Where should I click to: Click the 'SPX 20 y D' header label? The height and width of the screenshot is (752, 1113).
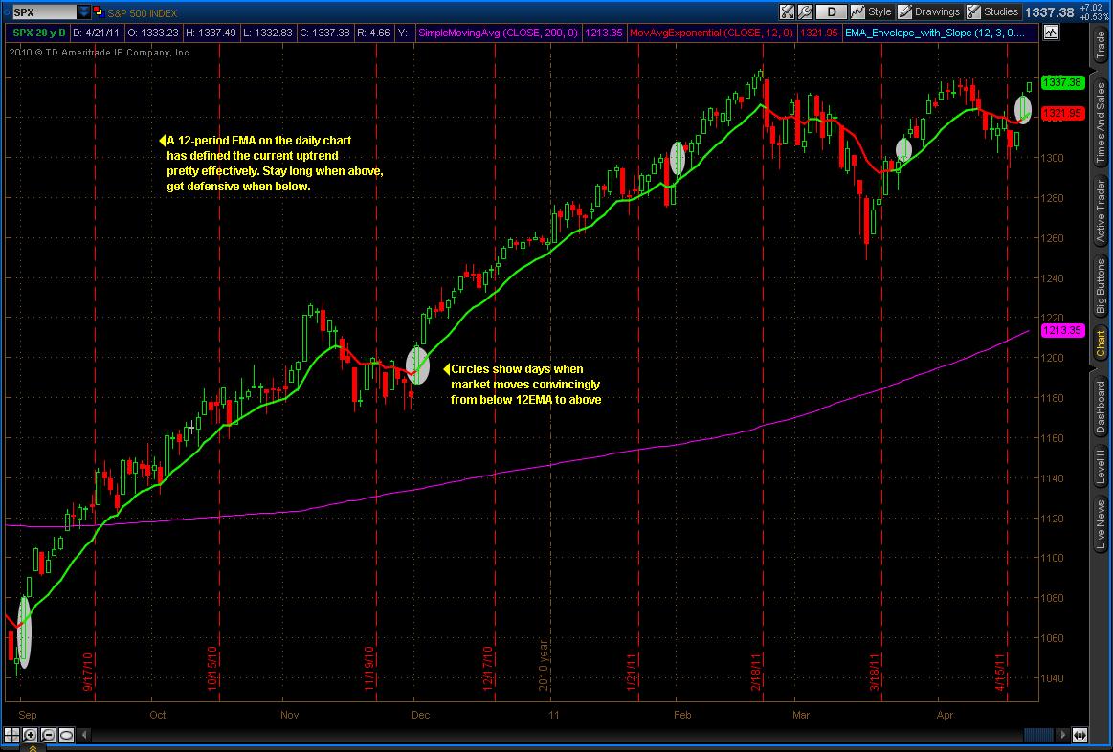pyautogui.click(x=39, y=33)
